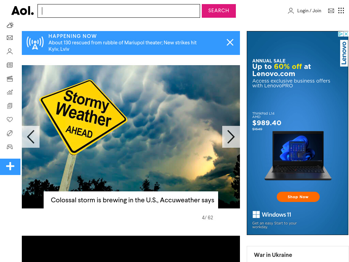Click the Login / Join link

point(309,11)
